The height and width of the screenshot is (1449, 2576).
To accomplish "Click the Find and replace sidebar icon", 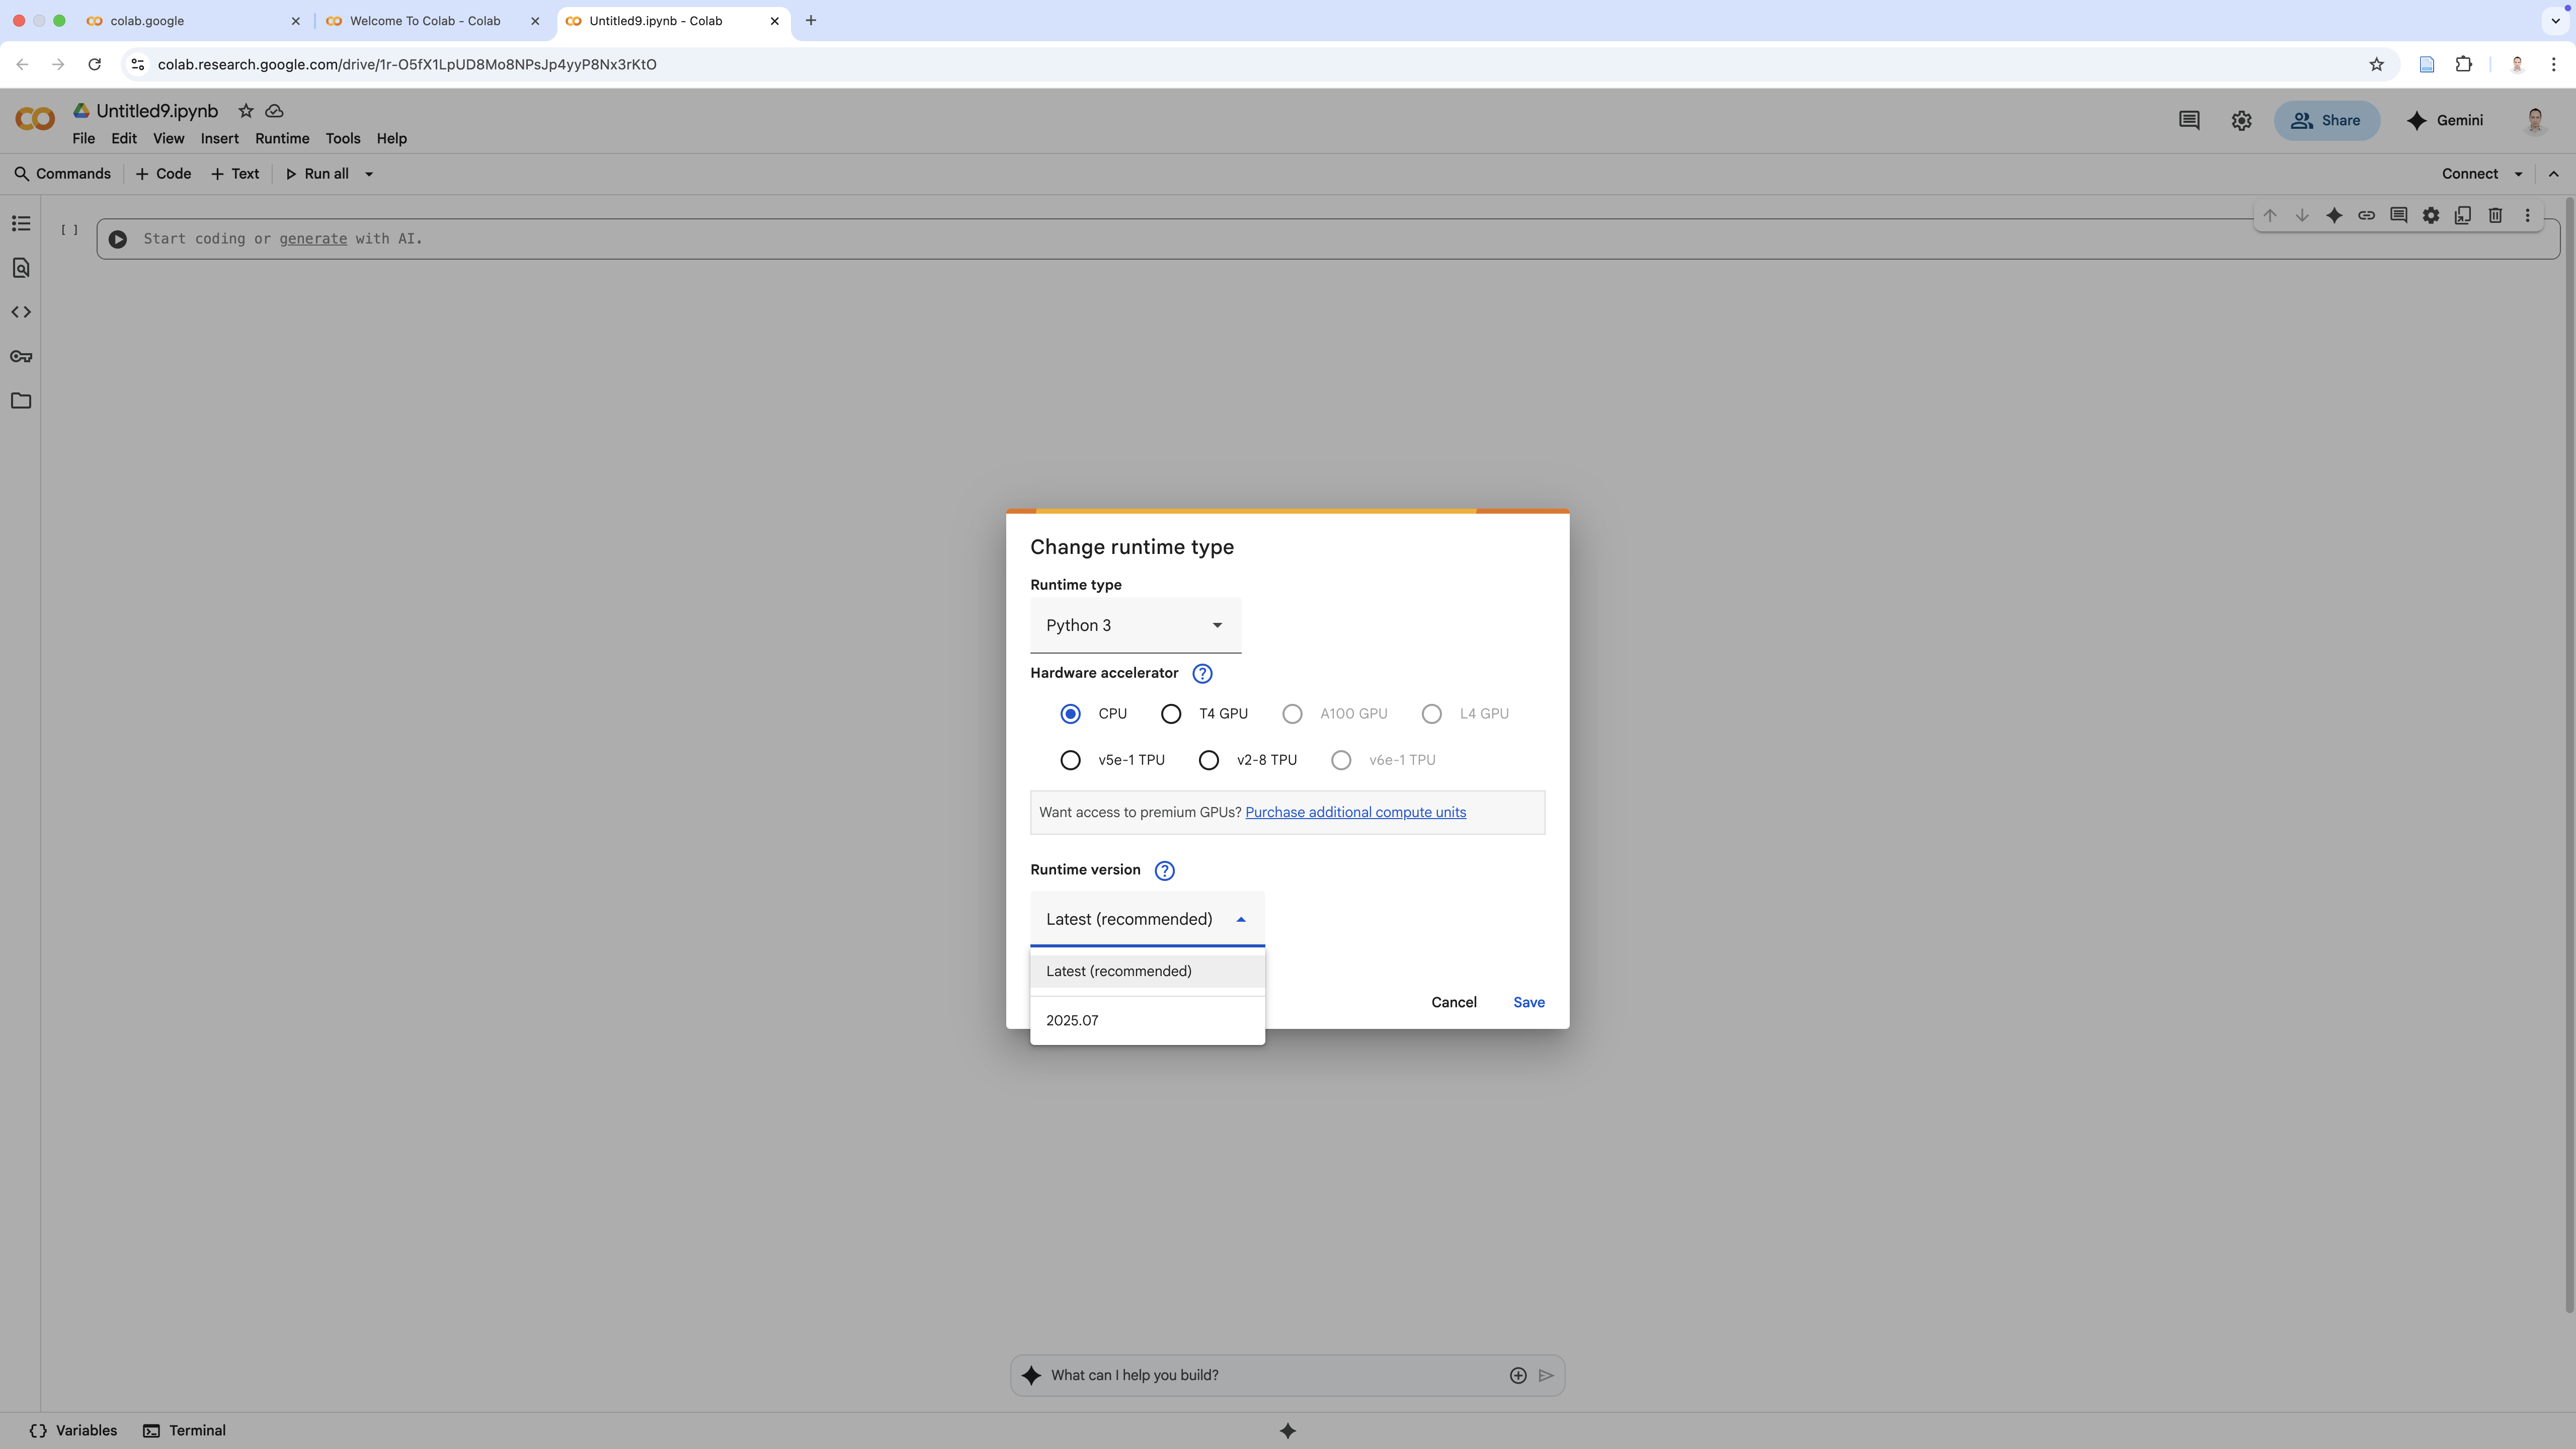I will [21, 268].
